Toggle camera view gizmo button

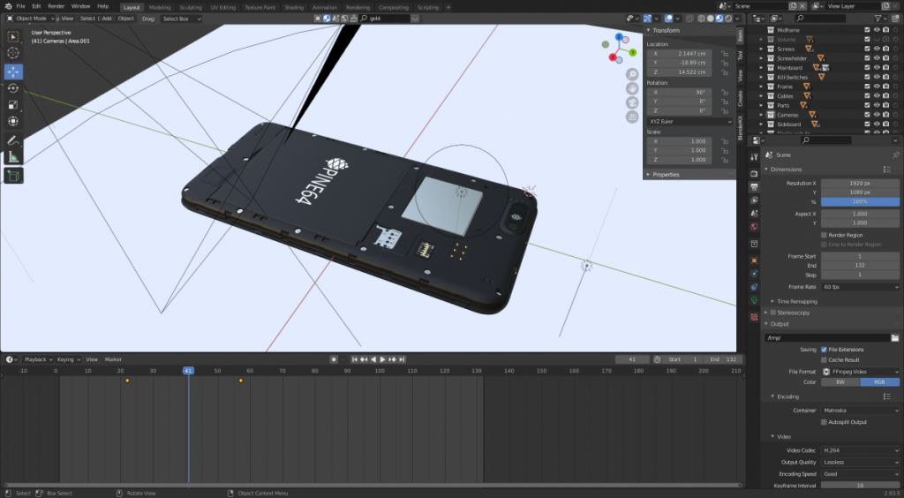(x=632, y=102)
